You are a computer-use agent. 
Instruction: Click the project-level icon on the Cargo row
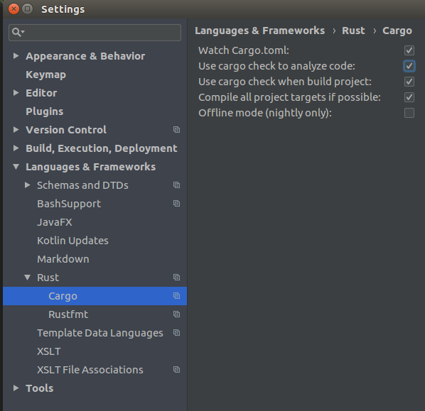pos(176,296)
